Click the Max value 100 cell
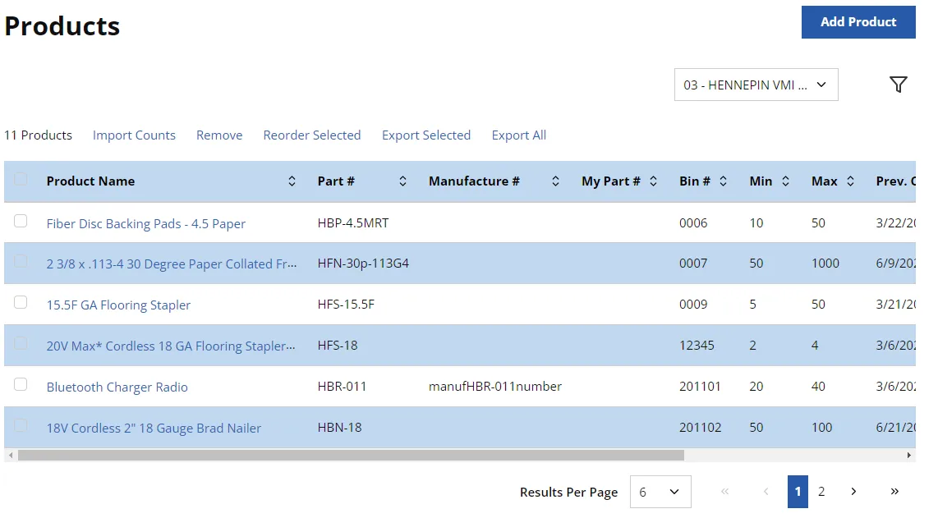Screen dimensions: 938x518 (822, 428)
